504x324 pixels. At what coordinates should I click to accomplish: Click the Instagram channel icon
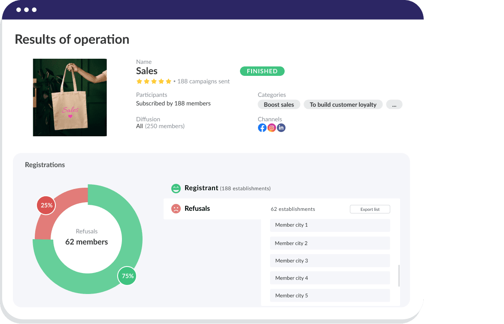pyautogui.click(x=271, y=128)
